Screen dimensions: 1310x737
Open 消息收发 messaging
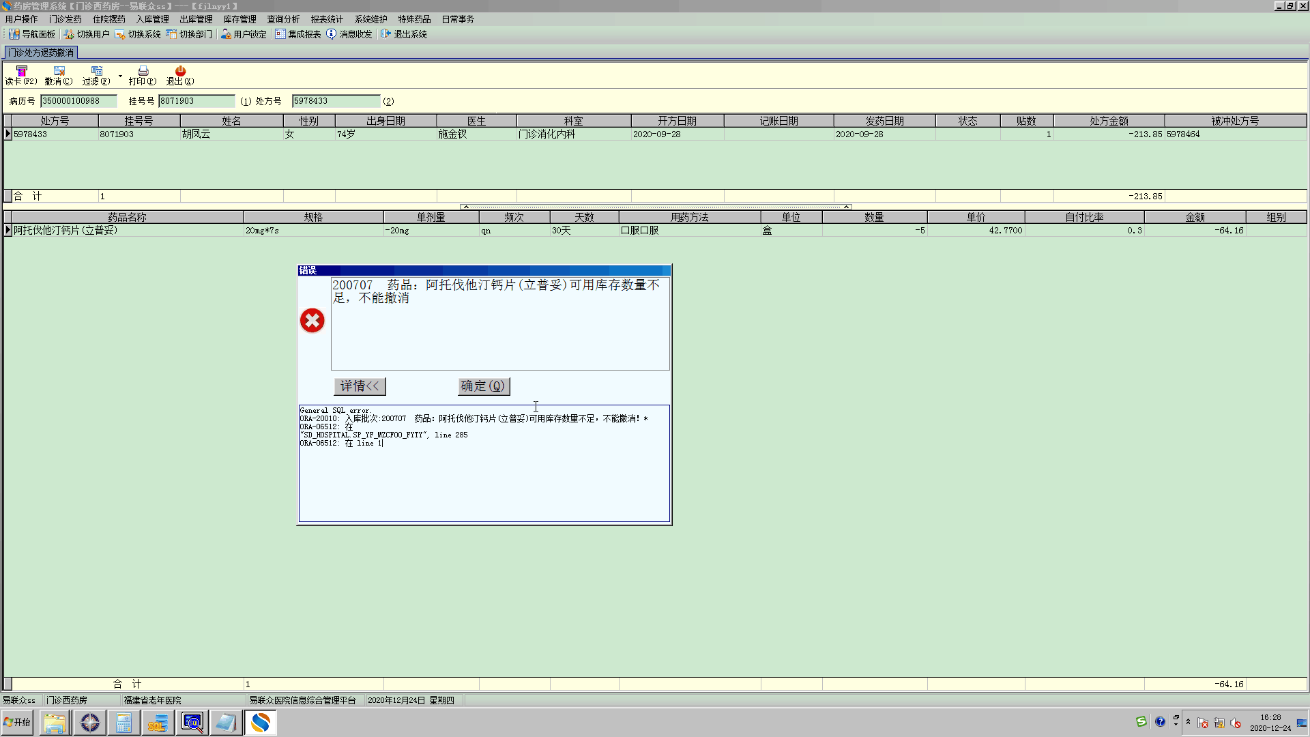tap(349, 34)
